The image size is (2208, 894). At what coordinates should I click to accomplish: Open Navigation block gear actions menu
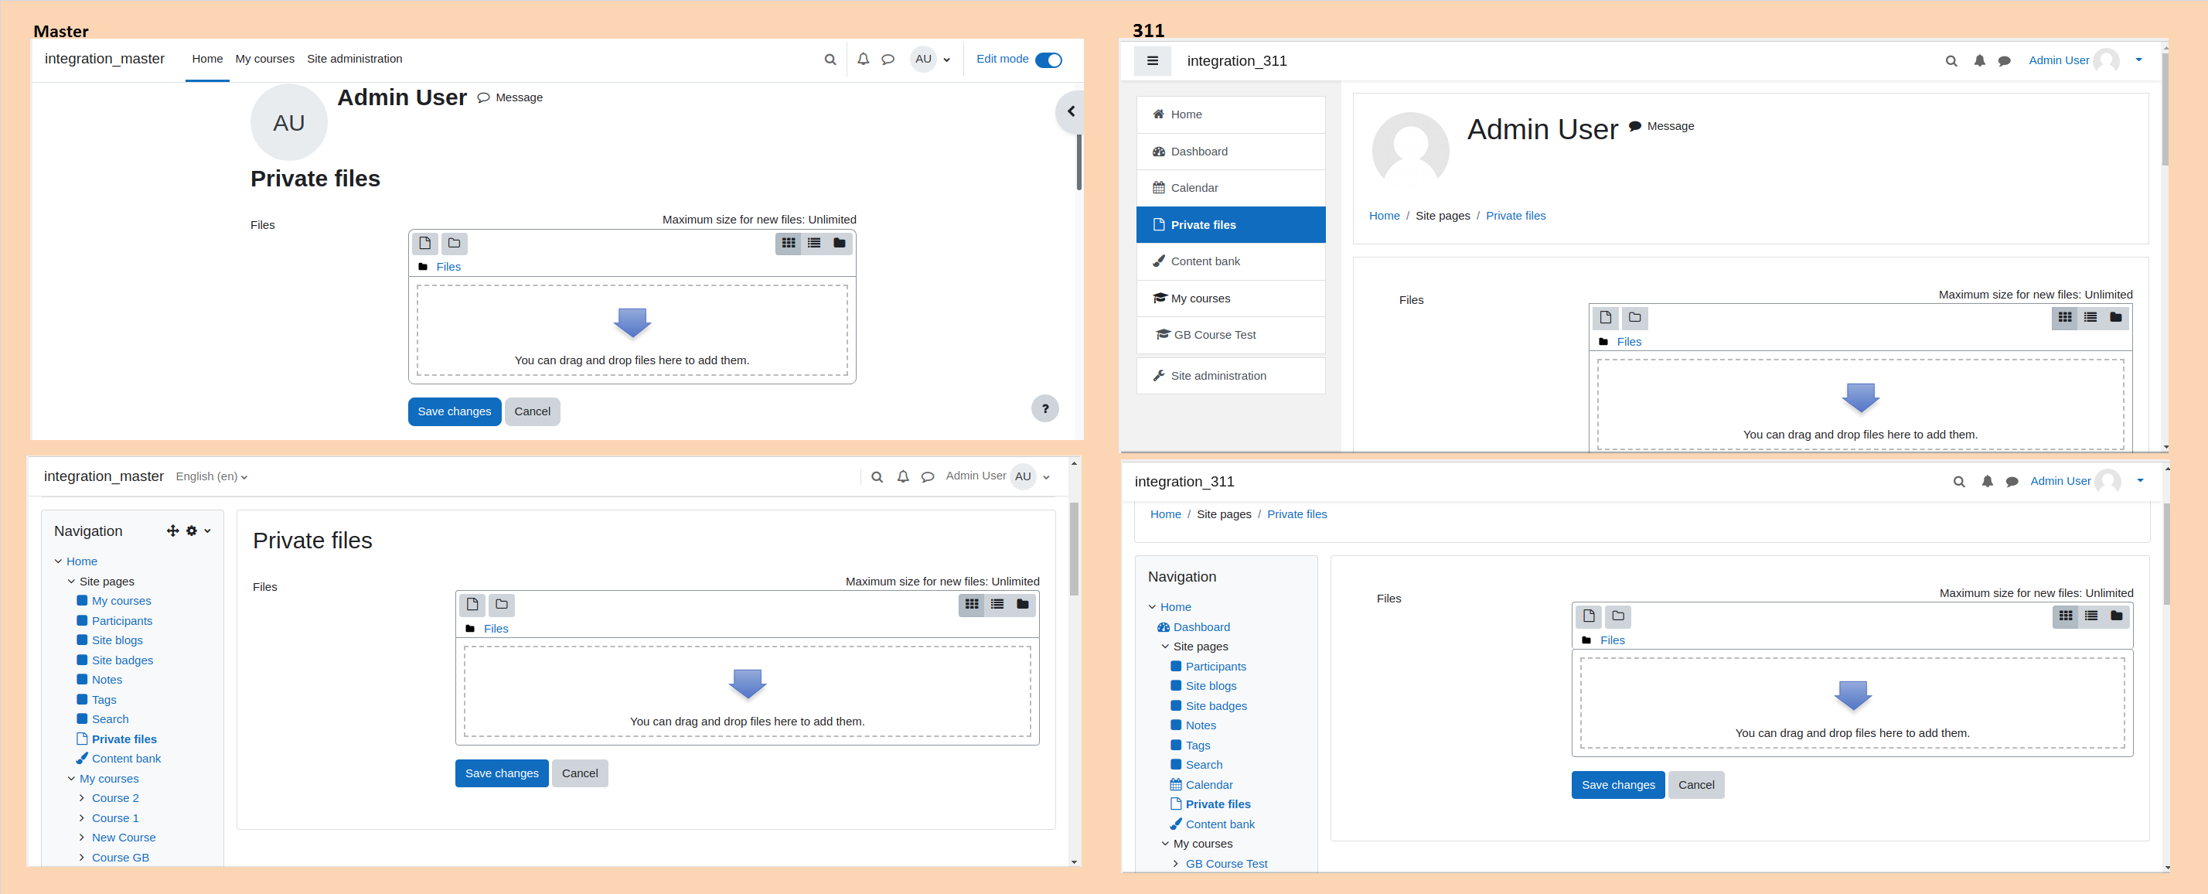[198, 531]
